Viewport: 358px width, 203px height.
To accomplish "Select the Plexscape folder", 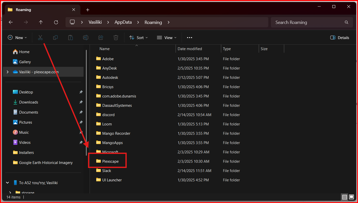I will (107, 161).
